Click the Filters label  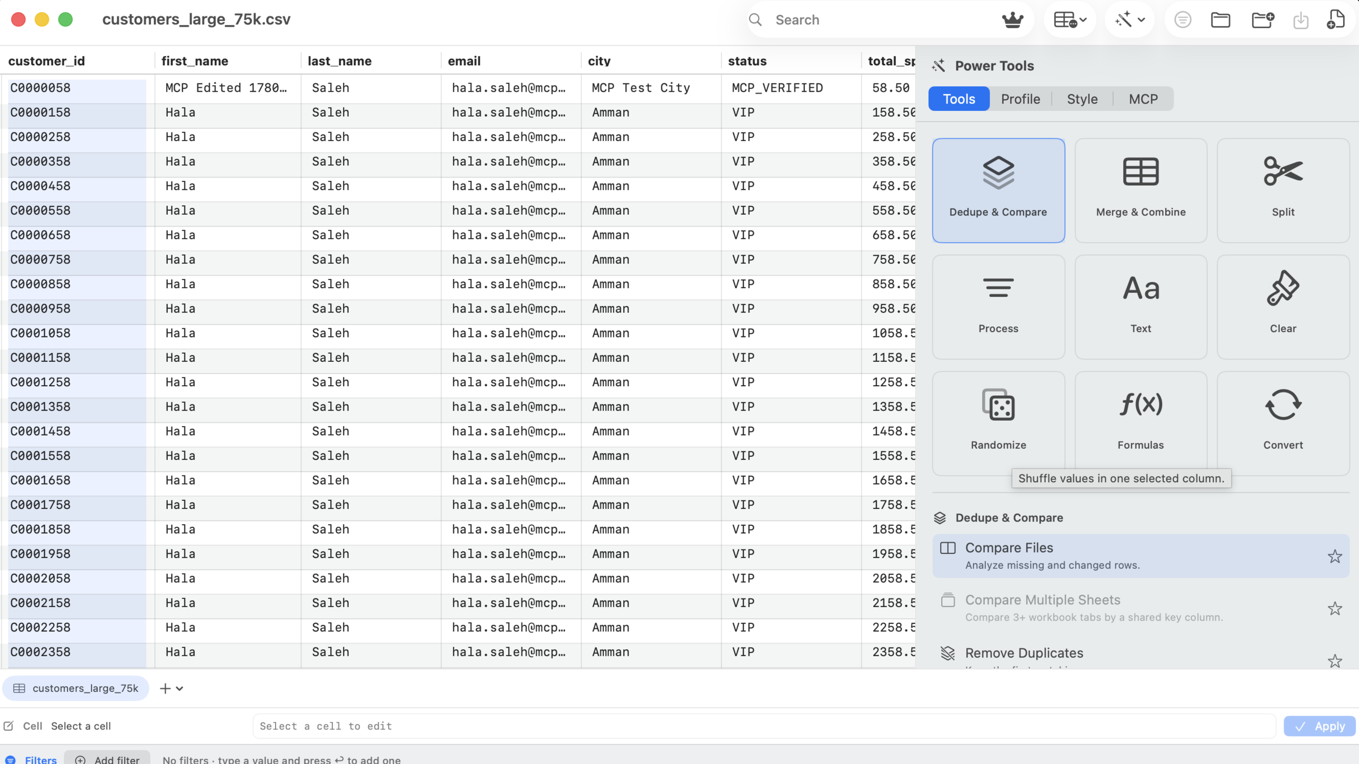[40, 760]
